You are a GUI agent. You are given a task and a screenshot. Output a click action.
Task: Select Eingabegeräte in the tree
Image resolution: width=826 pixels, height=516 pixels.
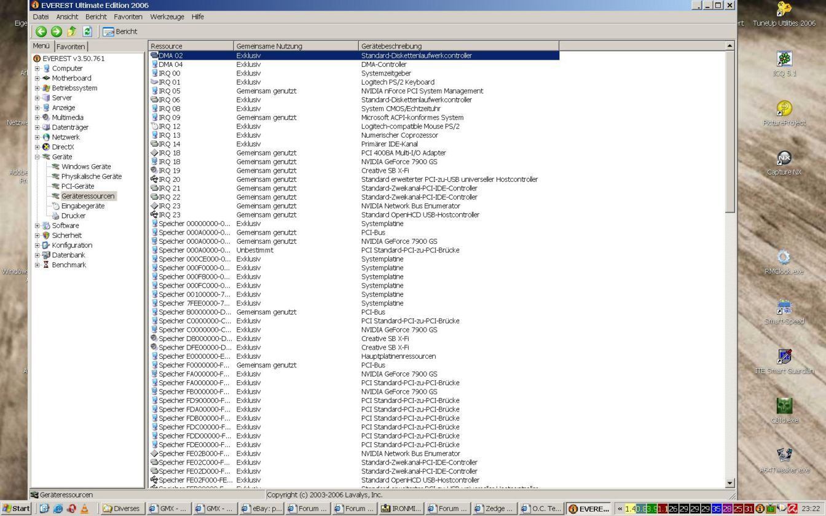[x=82, y=206]
